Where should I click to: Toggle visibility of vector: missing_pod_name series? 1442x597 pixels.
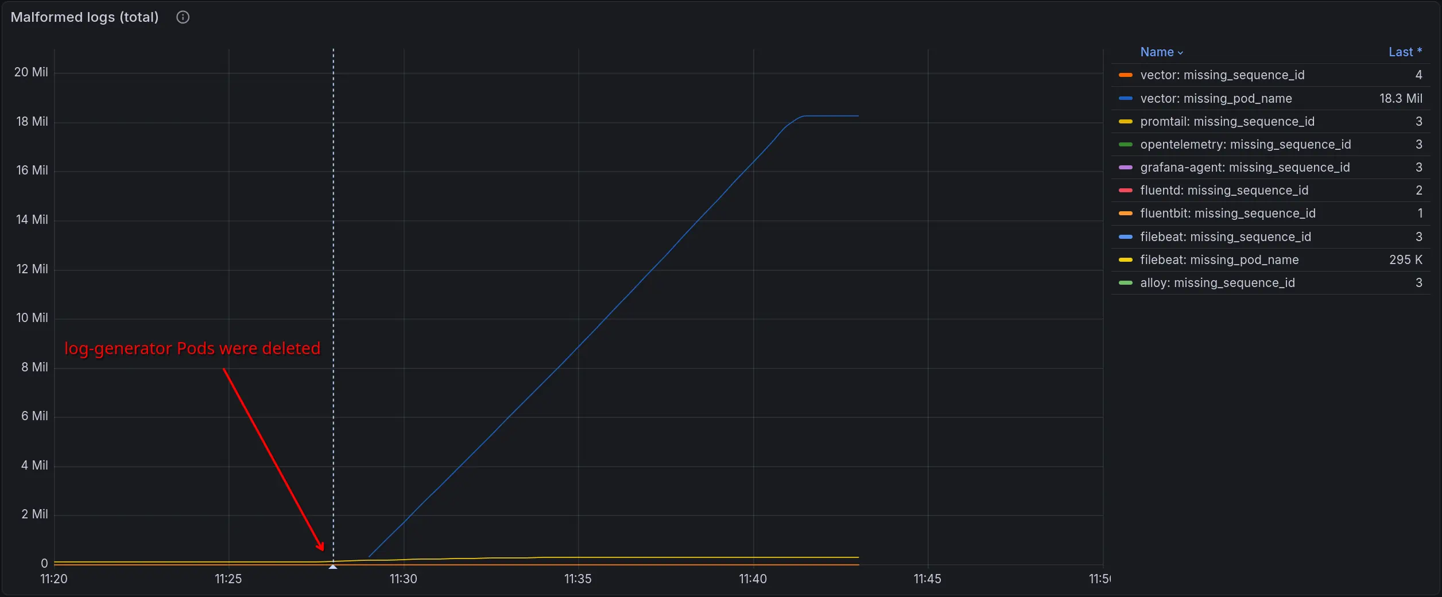[x=1215, y=99]
